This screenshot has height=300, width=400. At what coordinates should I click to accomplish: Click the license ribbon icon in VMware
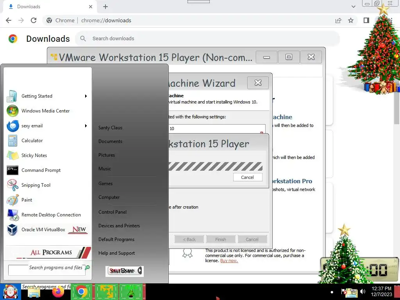(x=187, y=253)
